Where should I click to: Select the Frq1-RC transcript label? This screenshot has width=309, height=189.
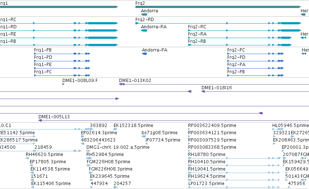pyautogui.click(x=8, y=20)
